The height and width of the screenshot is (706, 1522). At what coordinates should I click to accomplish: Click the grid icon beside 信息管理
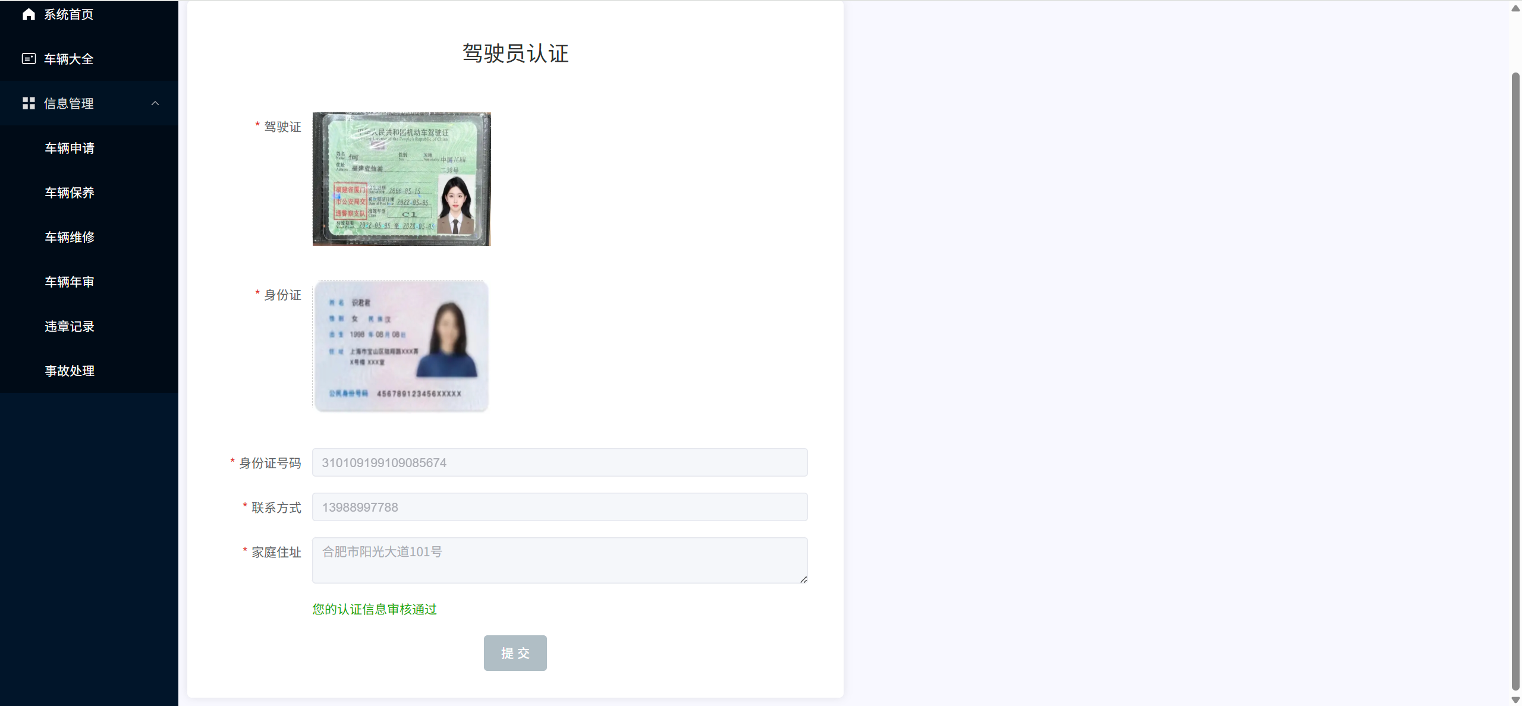coord(29,103)
